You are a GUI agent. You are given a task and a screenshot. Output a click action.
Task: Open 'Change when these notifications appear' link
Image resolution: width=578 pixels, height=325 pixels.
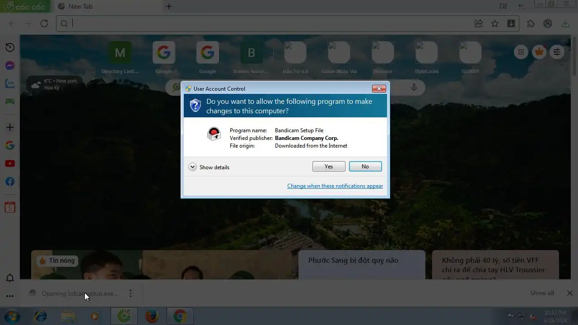(335, 186)
